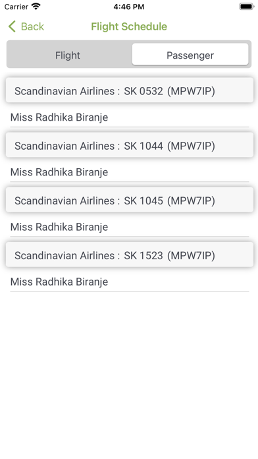The width and height of the screenshot is (258, 459).
Task: Select Miss Radhika Biranje under SK 0532
Action: pos(130,117)
